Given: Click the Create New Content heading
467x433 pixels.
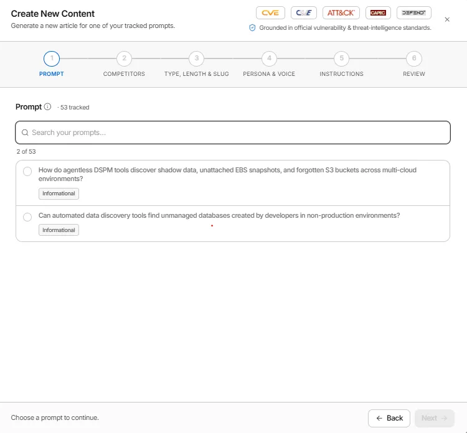Looking at the screenshot, I should 53,14.
